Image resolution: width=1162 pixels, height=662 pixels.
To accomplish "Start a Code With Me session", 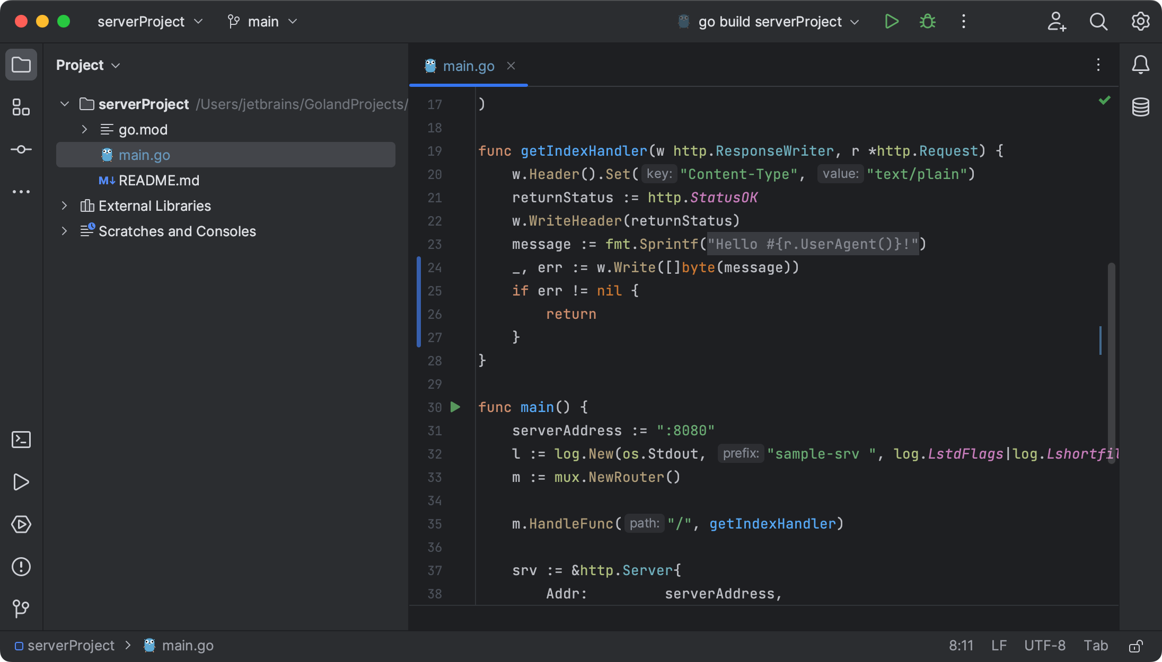I will [x=1057, y=22].
